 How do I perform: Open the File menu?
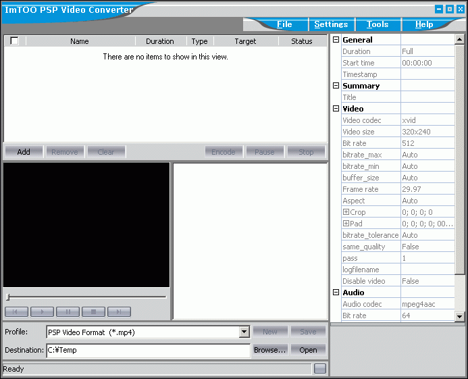point(284,24)
